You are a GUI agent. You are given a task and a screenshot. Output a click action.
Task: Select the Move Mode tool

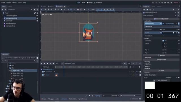pyautogui.click(x=46, y=9)
